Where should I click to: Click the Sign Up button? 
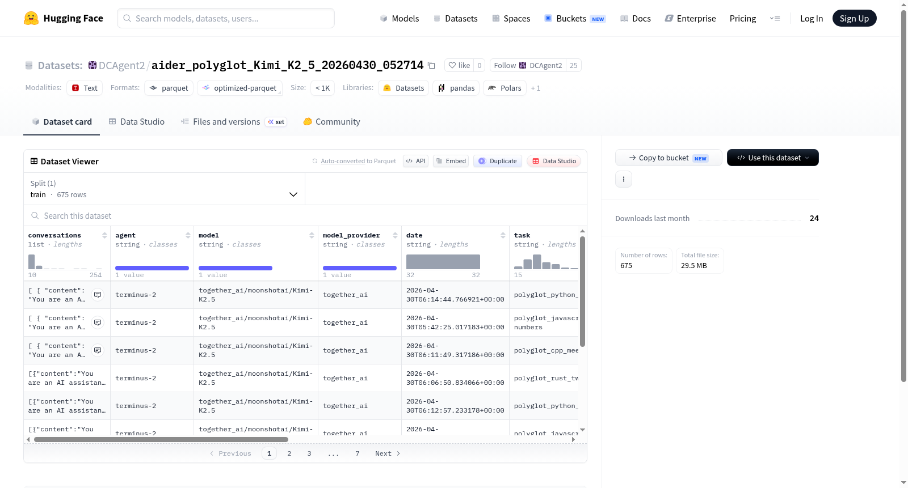[854, 18]
